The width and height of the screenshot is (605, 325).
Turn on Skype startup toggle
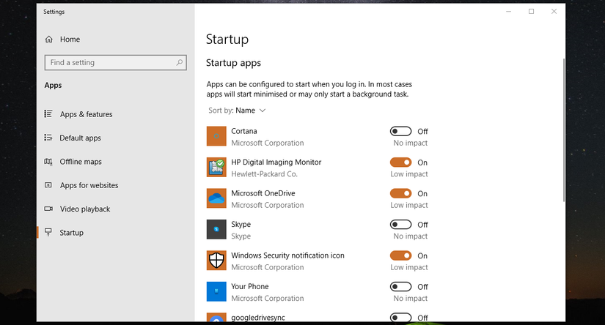click(x=400, y=225)
